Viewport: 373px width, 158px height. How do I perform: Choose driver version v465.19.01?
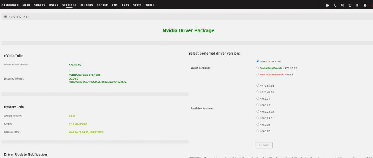pos(258,118)
